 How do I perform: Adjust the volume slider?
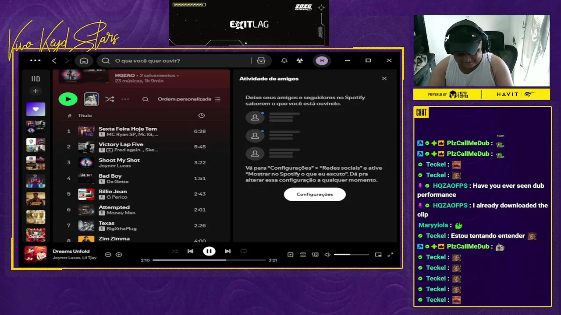click(351, 255)
